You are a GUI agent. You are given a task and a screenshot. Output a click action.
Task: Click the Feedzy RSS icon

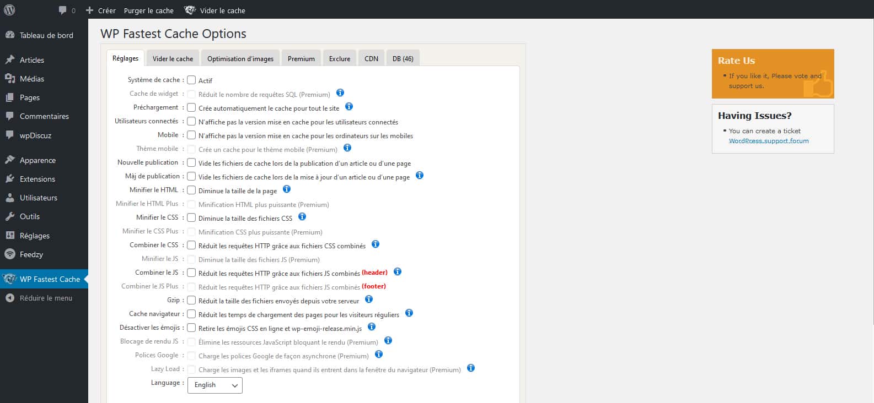pos(10,254)
